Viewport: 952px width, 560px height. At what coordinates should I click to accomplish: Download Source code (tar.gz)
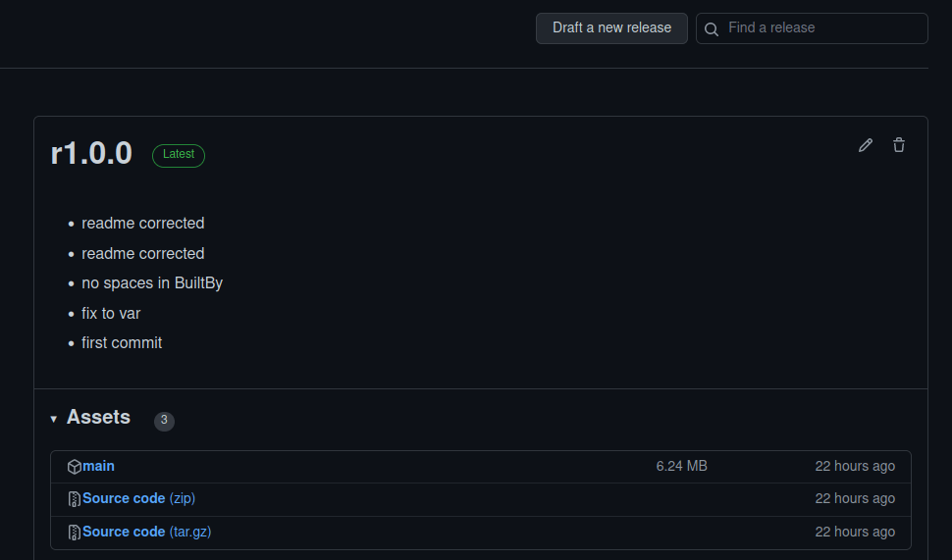124,532
